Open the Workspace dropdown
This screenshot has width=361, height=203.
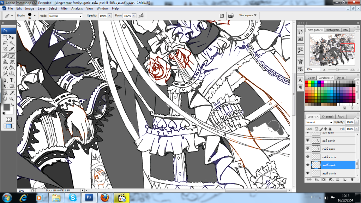click(x=248, y=15)
